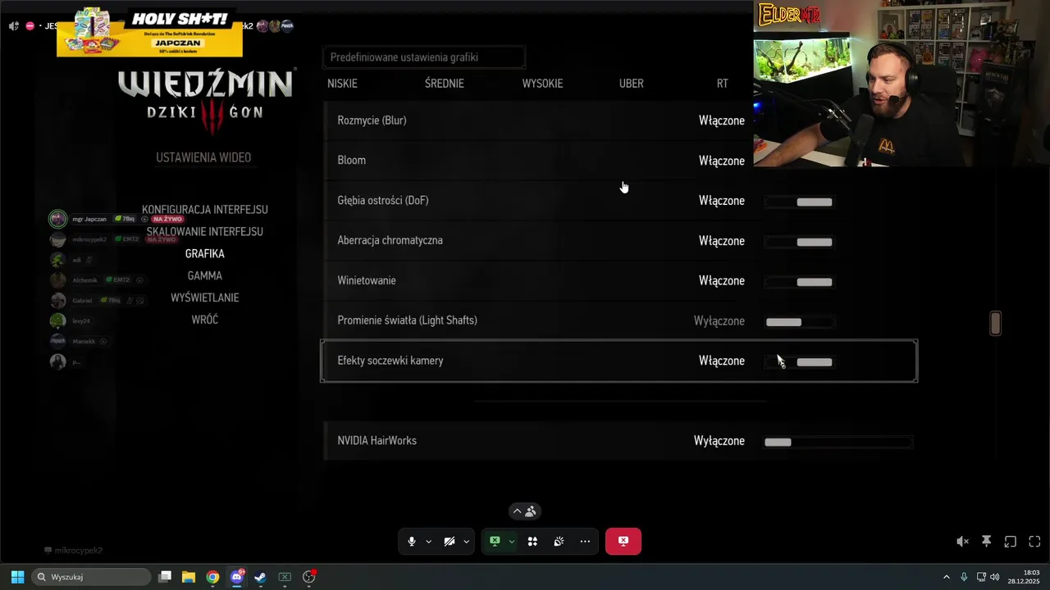Open Discord from the taskbar
Screen dimensions: 1050x590
[237, 577]
